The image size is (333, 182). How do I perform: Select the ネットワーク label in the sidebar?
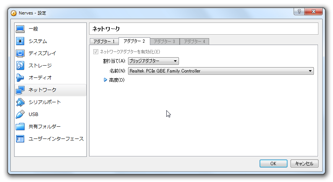[x=42, y=90]
